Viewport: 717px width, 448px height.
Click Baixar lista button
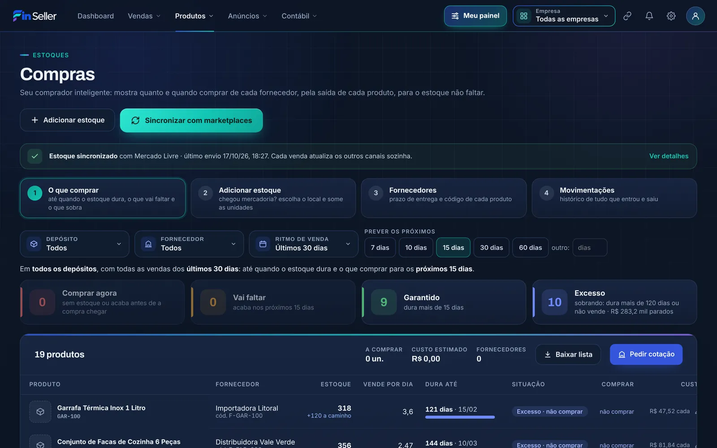coord(568,354)
